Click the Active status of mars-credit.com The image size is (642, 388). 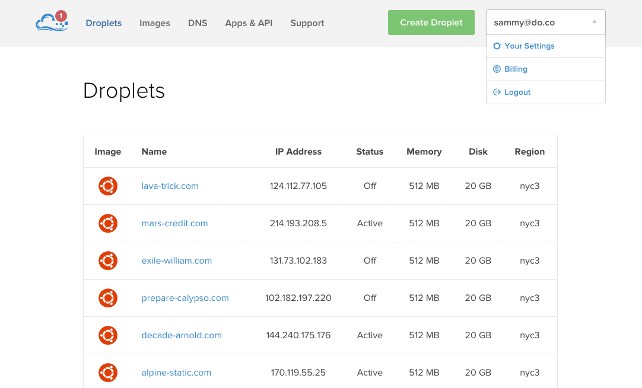(x=370, y=223)
